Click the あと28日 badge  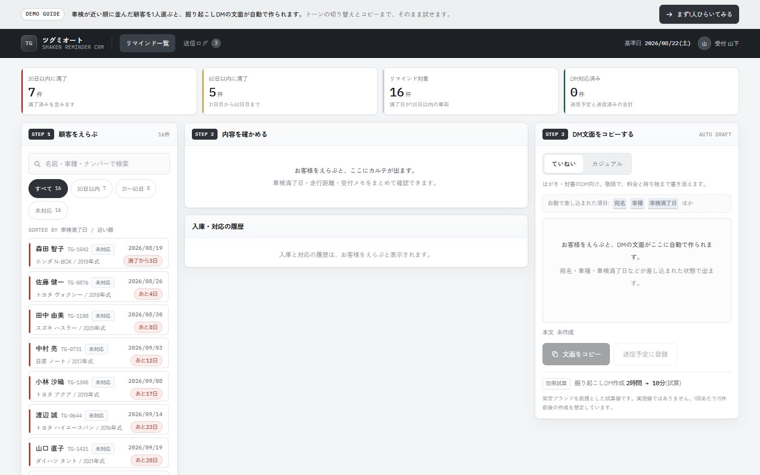coord(146,460)
